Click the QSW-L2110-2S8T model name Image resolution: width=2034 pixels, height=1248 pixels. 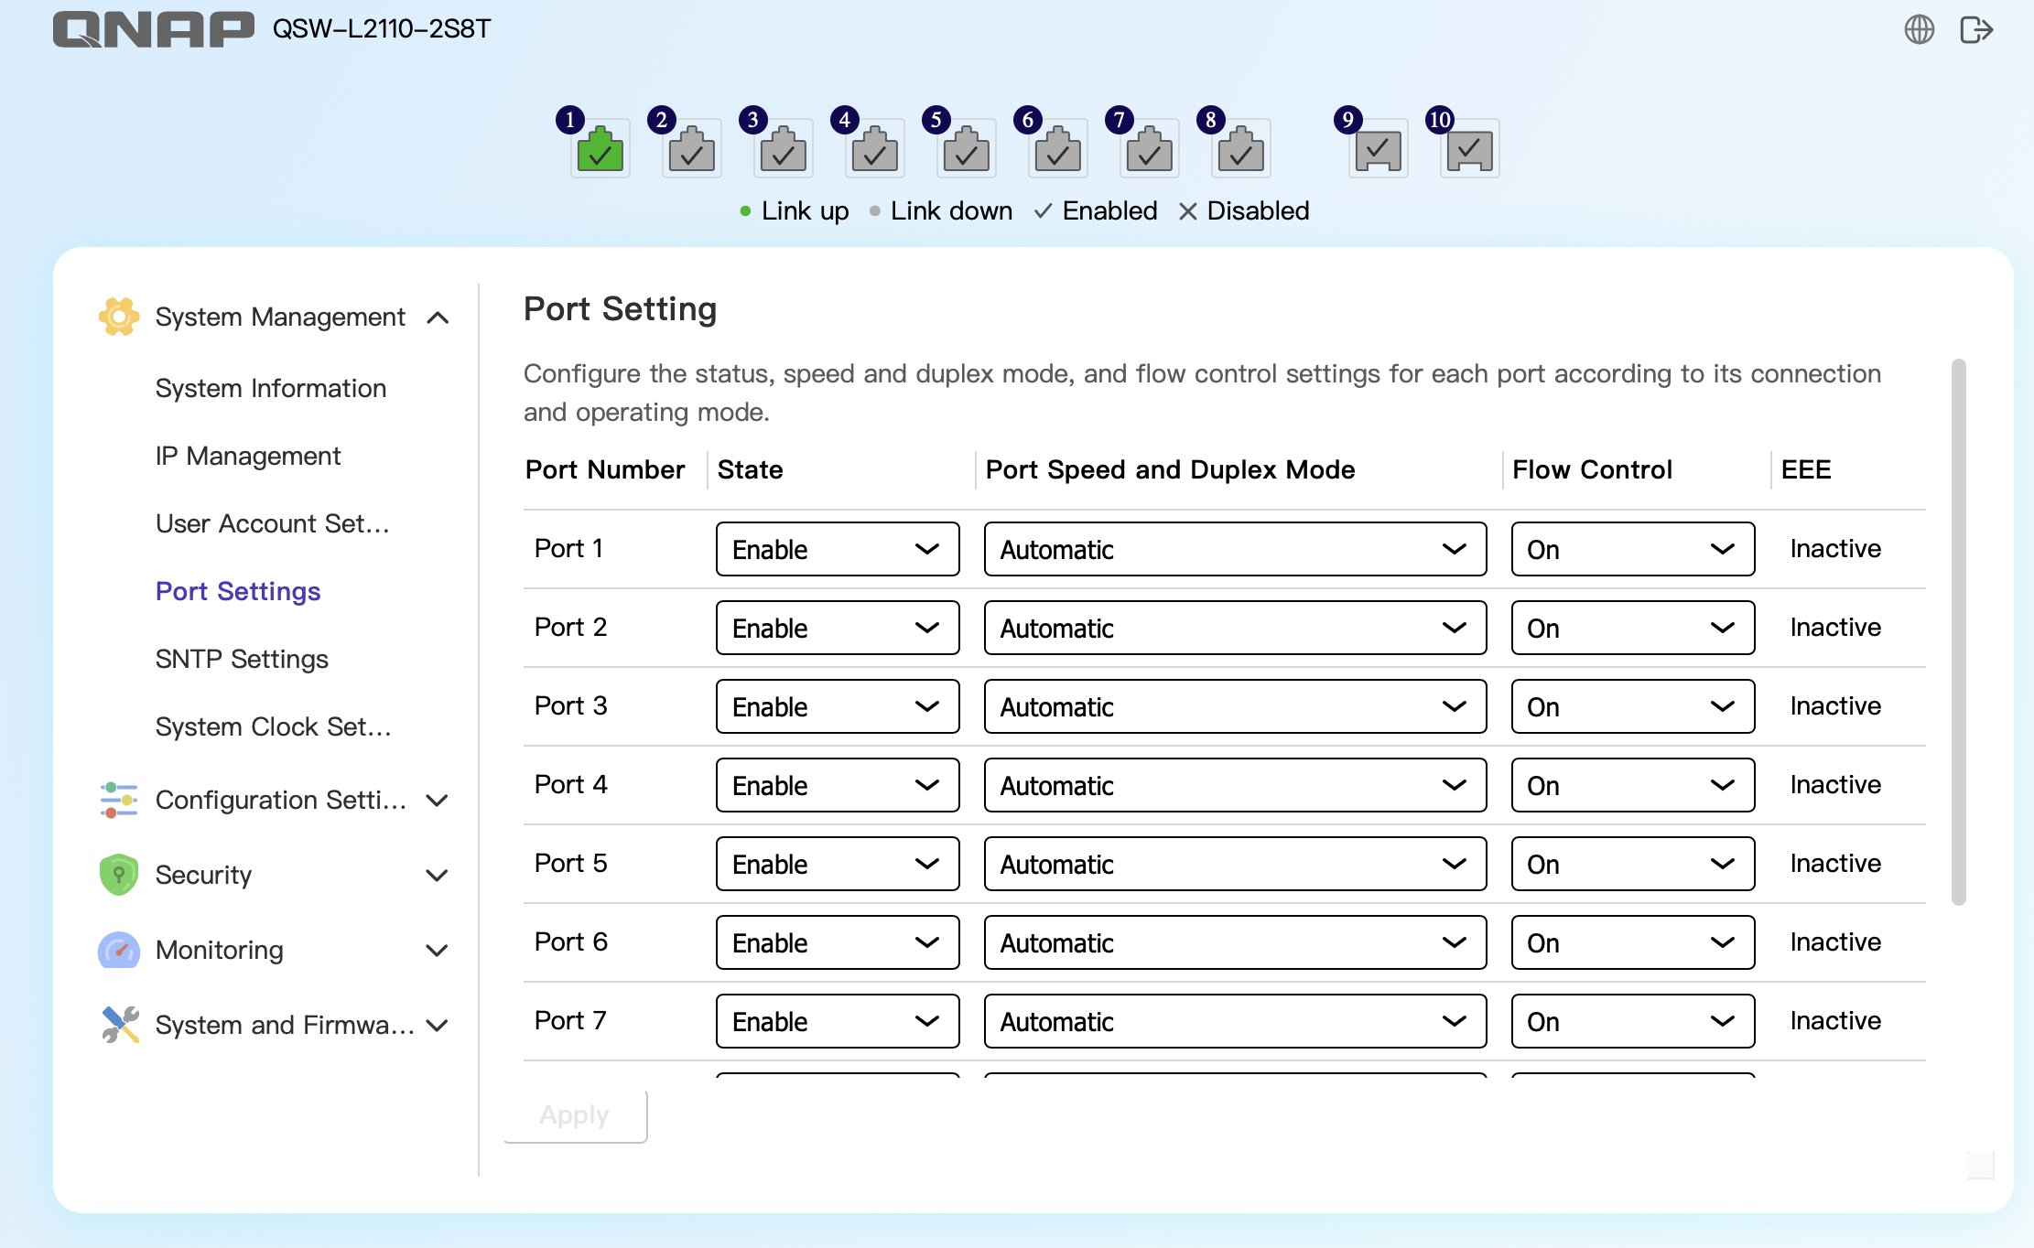coord(382,29)
